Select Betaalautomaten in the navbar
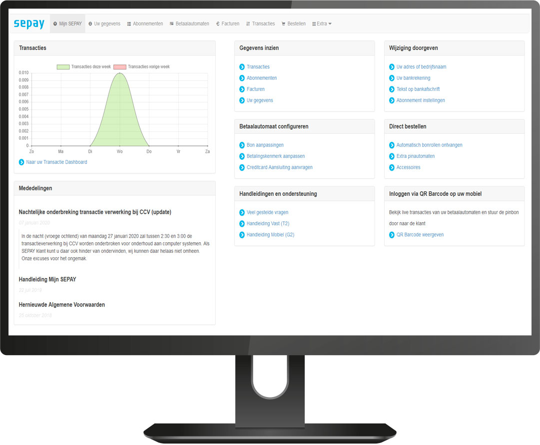540x445 pixels. [189, 24]
